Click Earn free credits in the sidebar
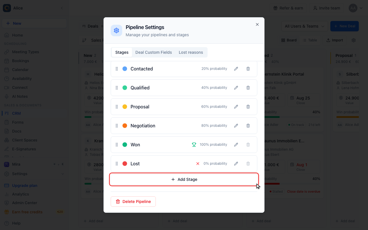This screenshot has width=368, height=230. click(x=34, y=212)
